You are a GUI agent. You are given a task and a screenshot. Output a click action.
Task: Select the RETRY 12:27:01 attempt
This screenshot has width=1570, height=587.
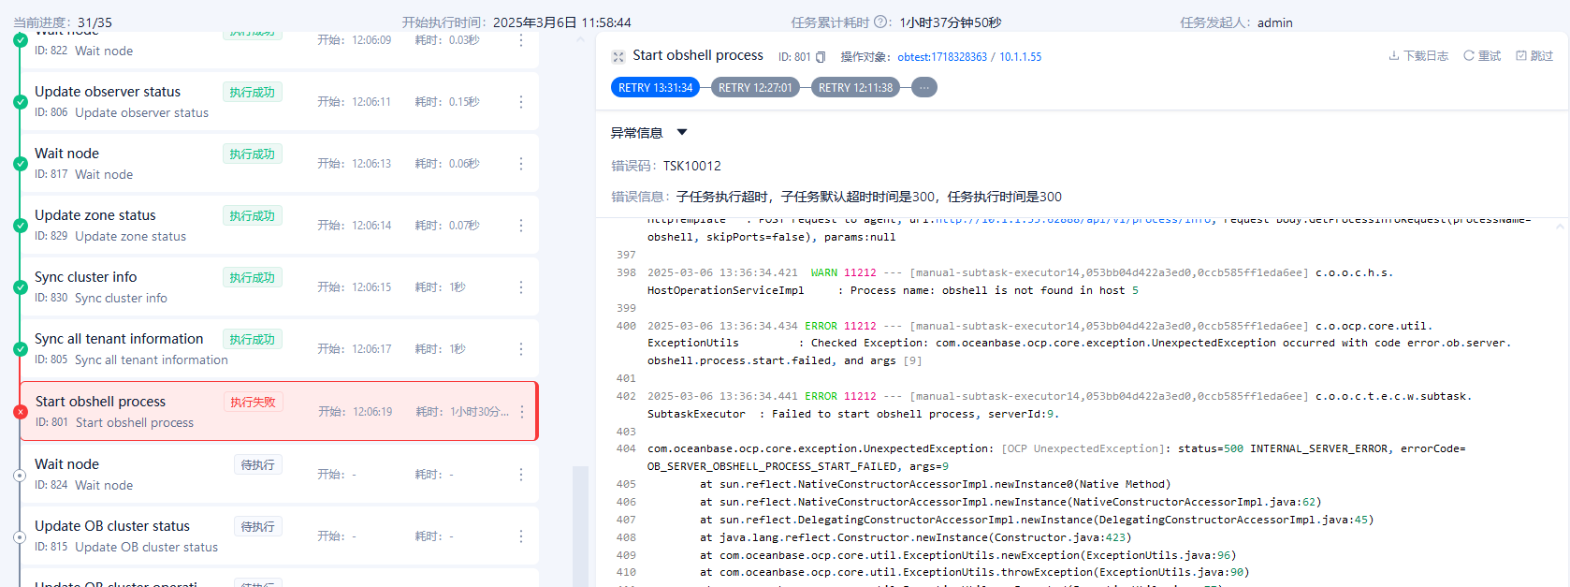point(755,87)
